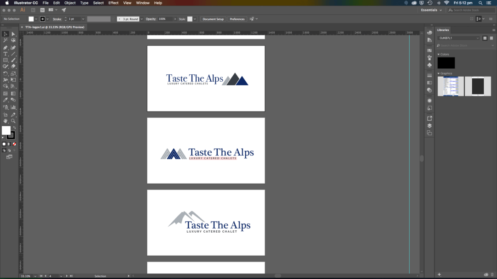This screenshot has height=279, width=497.
Task: Select the Rectangle tool
Action: (x=6, y=60)
